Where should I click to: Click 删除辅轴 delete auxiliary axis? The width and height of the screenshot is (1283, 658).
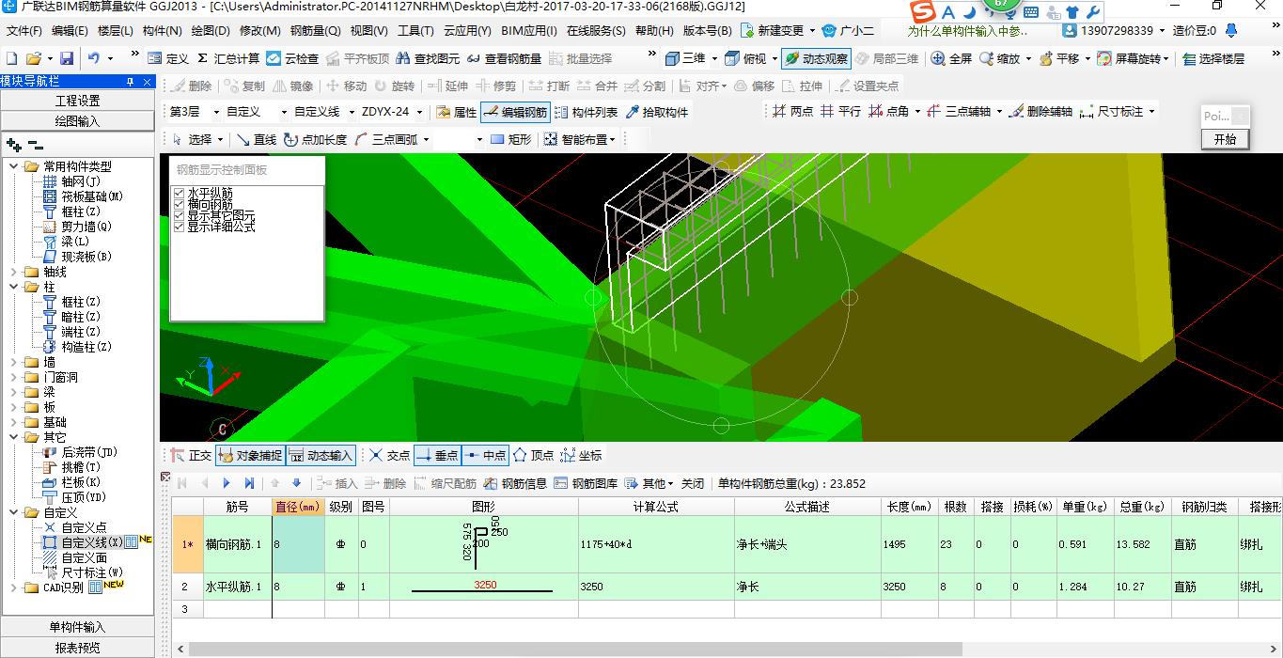(1040, 111)
